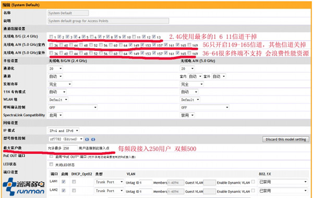The image size is (313, 198).
Task: Click Discard this model setting button
Action: 286,139
